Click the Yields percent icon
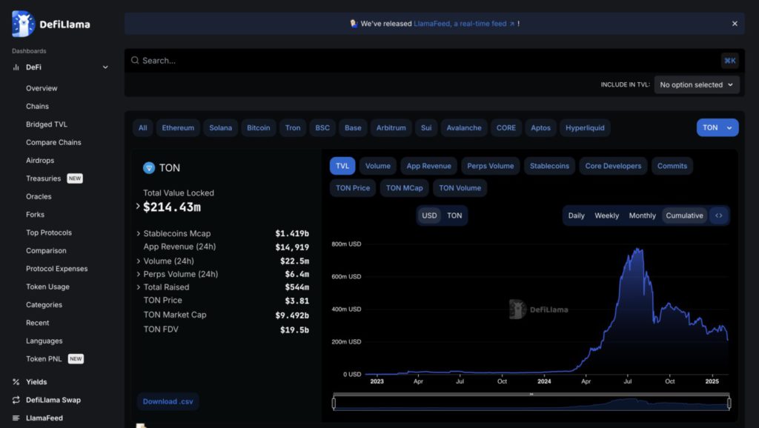Viewport: 759px width, 428px height. pos(16,382)
